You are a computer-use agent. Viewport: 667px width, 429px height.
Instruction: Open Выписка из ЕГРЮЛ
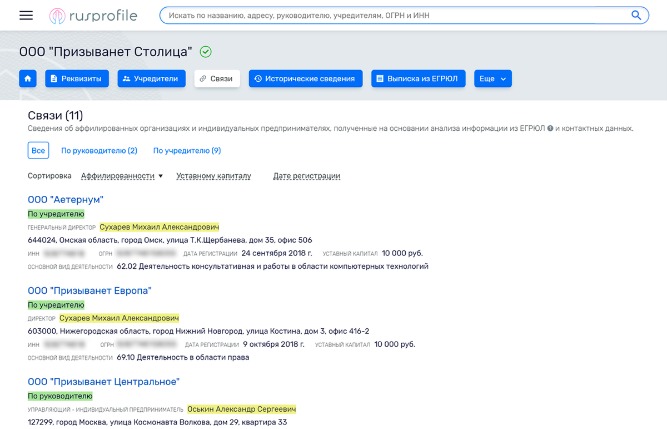[x=417, y=78]
